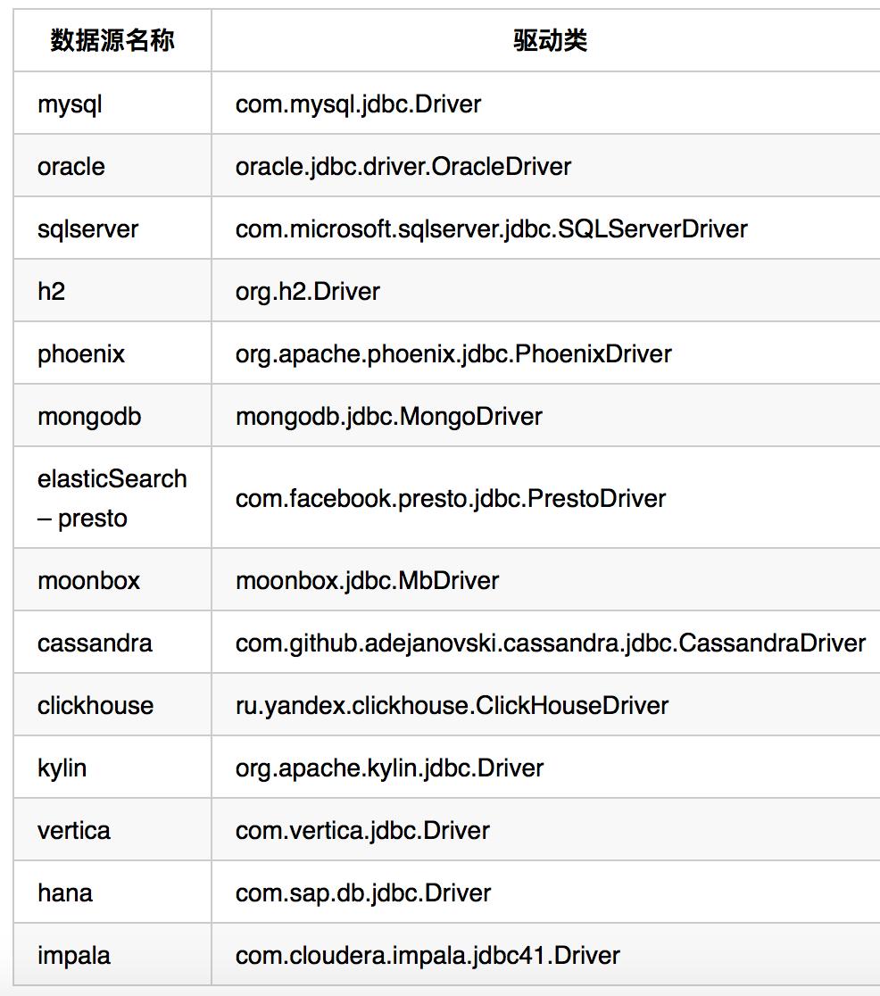Select the vertica row name
The width and height of the screenshot is (880, 996).
pos(74,831)
